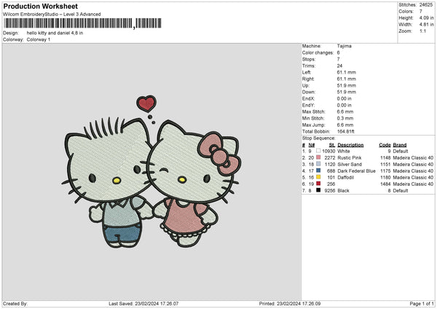Click the Trims value '24'
The image size is (437, 309).
(x=339, y=66)
